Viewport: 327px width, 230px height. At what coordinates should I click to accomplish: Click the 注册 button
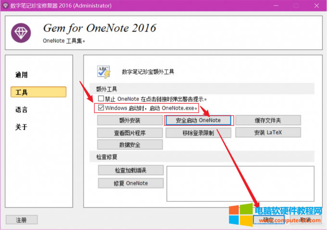pyautogui.click(x=22, y=220)
